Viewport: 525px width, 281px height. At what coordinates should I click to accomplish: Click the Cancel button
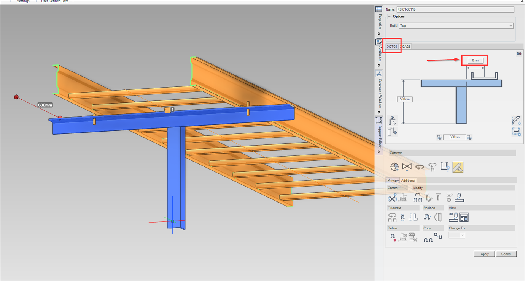(506, 254)
